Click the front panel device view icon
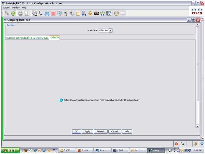 [109, 13]
